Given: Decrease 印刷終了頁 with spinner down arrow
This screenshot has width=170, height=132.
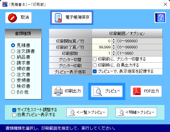Looking at the screenshot, I should [114, 49].
